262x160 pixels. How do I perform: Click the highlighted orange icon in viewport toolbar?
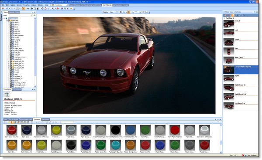click(128, 12)
